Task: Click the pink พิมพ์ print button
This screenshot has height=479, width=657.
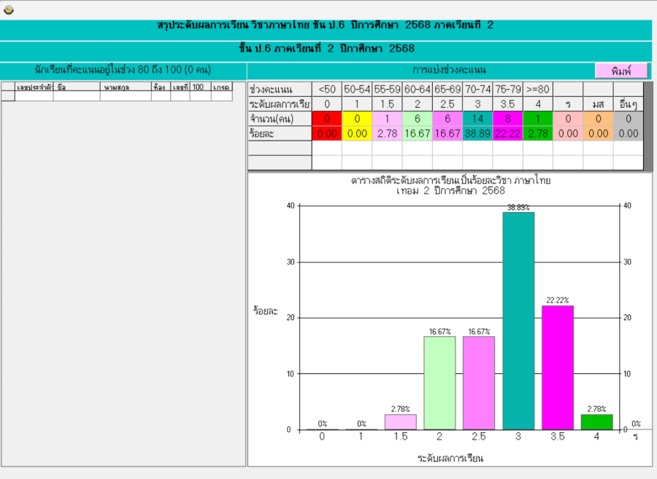Action: click(621, 71)
